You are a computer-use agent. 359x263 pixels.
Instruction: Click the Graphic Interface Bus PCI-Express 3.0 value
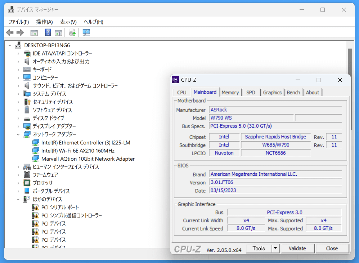(x=284, y=212)
